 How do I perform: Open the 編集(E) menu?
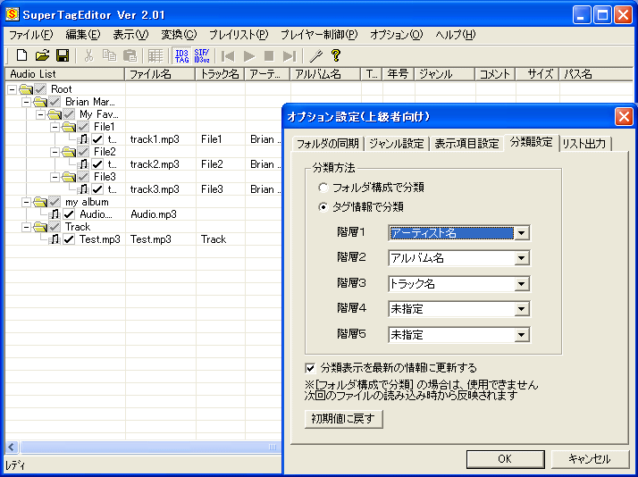[83, 35]
